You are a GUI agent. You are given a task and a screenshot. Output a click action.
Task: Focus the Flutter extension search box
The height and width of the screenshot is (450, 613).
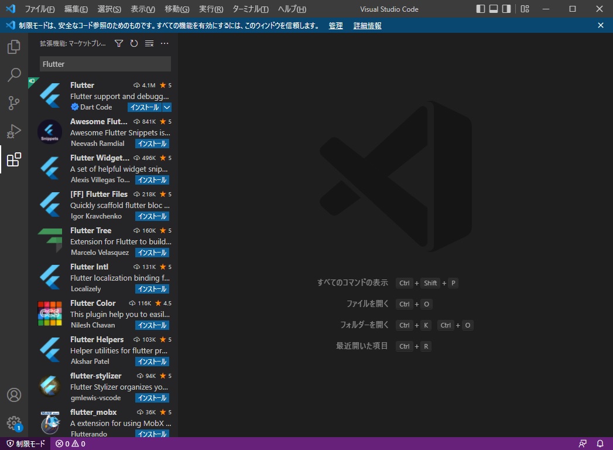(105, 64)
